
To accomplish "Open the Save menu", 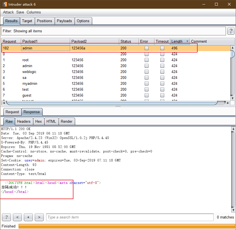I will pos(20,12).
